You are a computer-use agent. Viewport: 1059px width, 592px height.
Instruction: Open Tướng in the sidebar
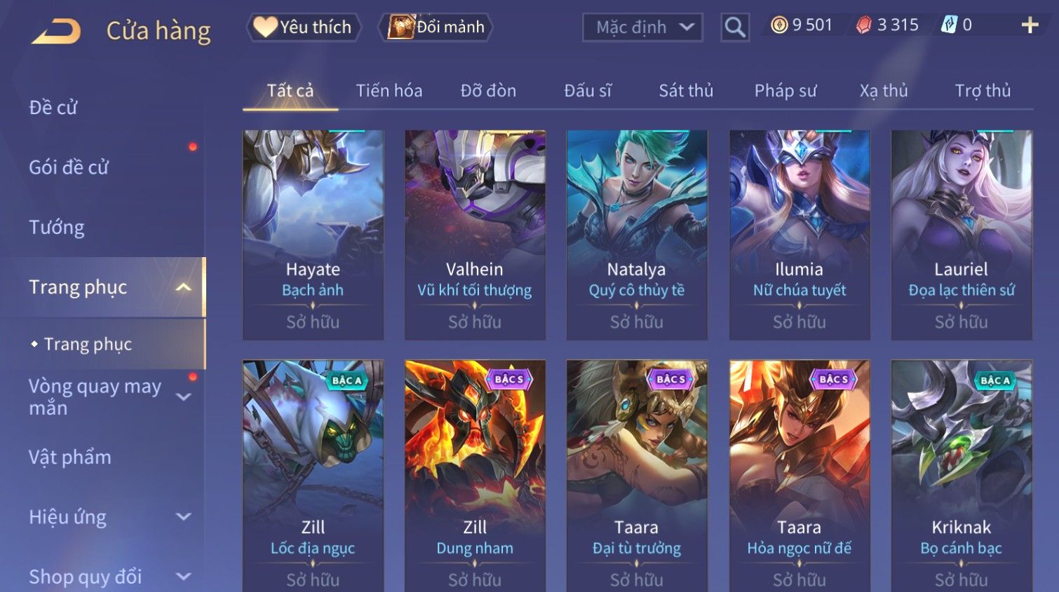pyautogui.click(x=57, y=227)
